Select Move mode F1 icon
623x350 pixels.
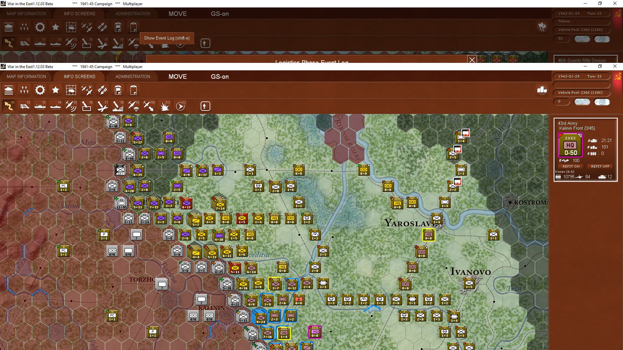coord(9,106)
